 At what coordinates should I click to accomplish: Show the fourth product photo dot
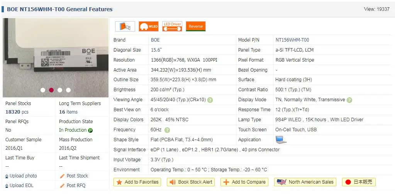(68, 90)
